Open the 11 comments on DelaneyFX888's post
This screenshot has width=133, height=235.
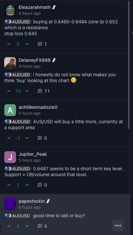(x=43, y=91)
